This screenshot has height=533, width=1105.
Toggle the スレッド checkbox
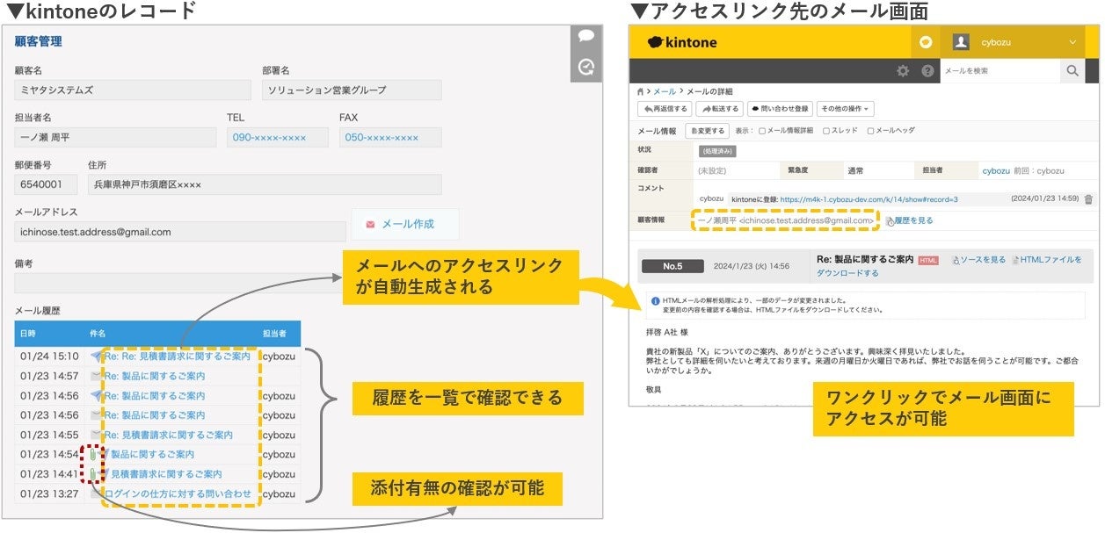825,131
